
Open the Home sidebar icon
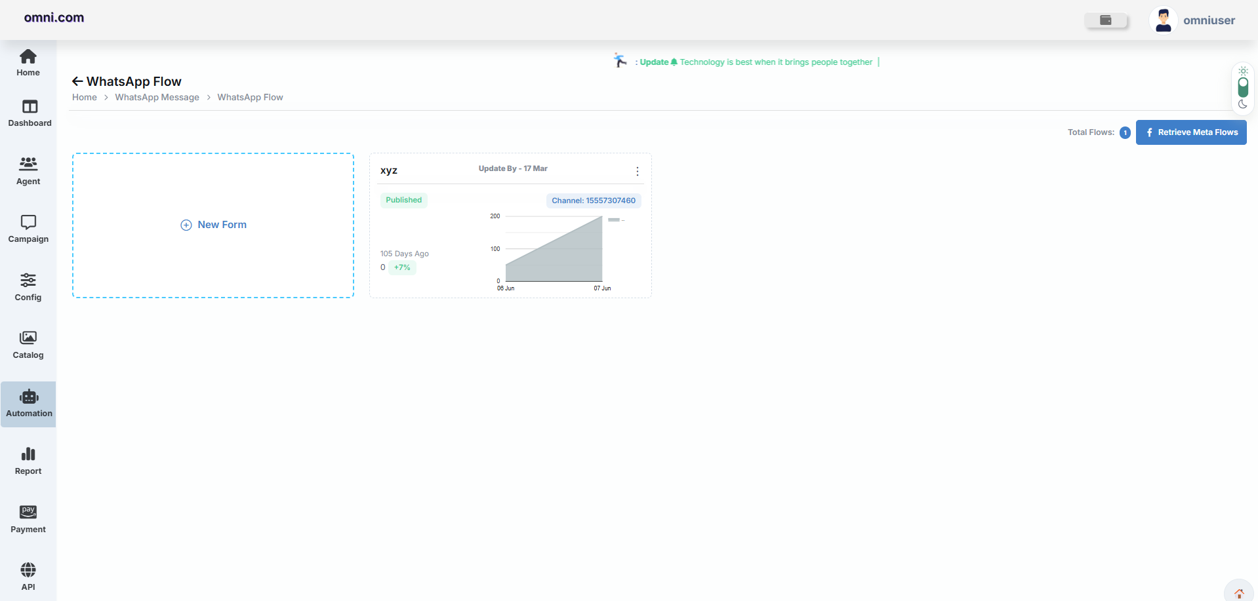pyautogui.click(x=28, y=56)
